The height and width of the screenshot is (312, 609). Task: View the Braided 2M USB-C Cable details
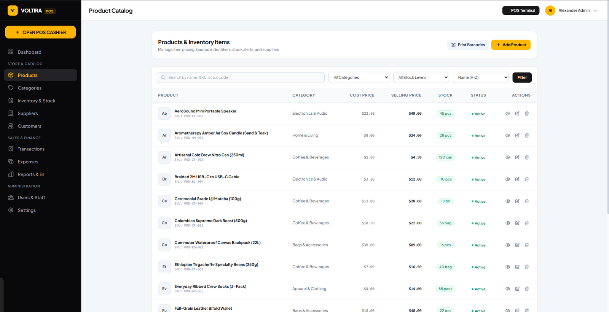click(x=508, y=179)
